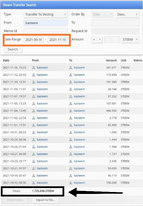The image size is (143, 206).
Task: Click the From user icon in 2021-11-05 row
Action: 34,104
